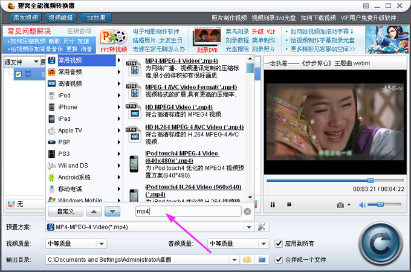The image size is (411, 272).
Task: Open the 预置方案 dropdown
Action: pos(249,227)
